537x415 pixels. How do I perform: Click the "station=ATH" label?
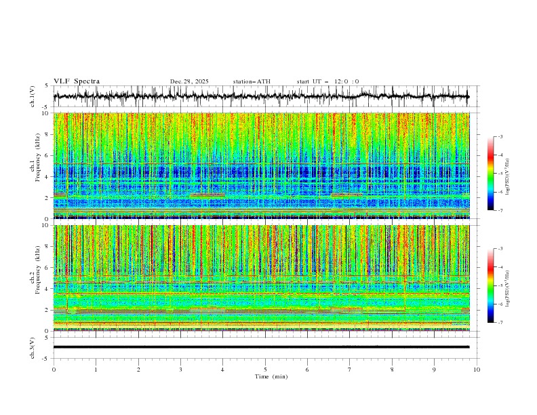pyautogui.click(x=252, y=81)
